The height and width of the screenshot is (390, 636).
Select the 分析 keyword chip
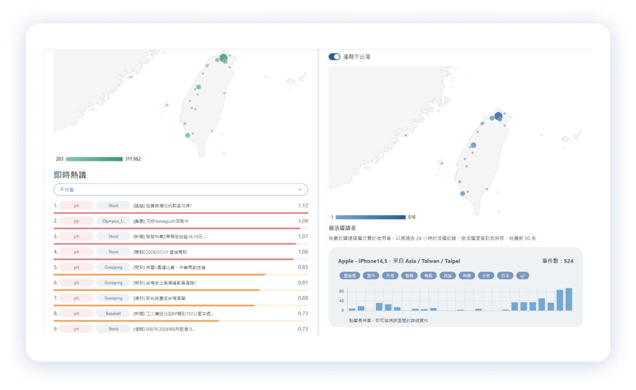click(x=486, y=276)
